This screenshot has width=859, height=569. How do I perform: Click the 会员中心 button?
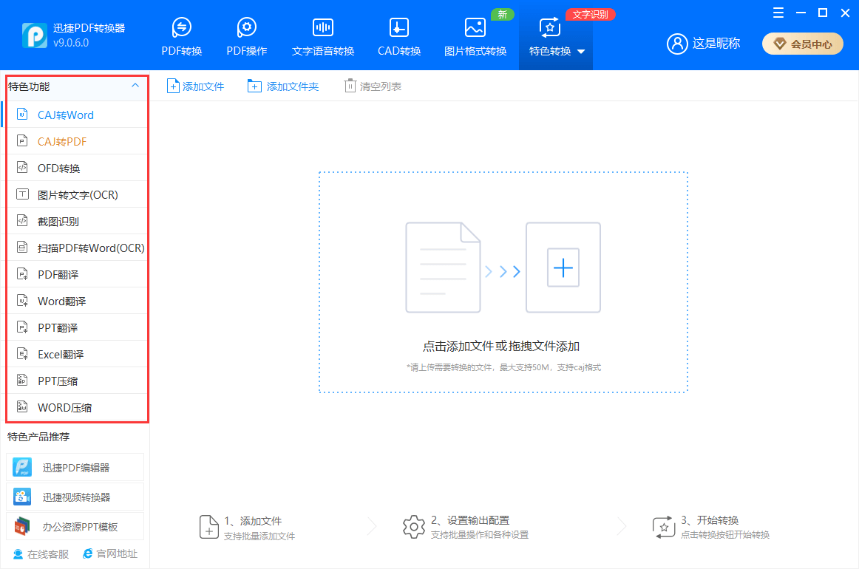[x=803, y=44]
